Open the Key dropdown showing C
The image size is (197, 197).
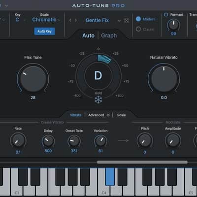pos(20,20)
